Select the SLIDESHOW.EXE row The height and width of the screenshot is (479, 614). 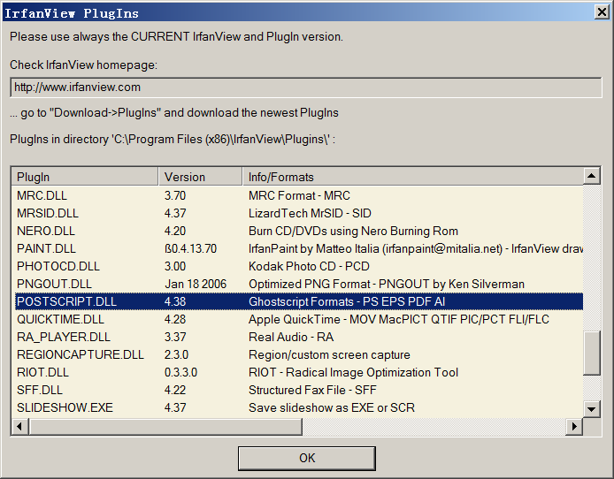click(299, 407)
